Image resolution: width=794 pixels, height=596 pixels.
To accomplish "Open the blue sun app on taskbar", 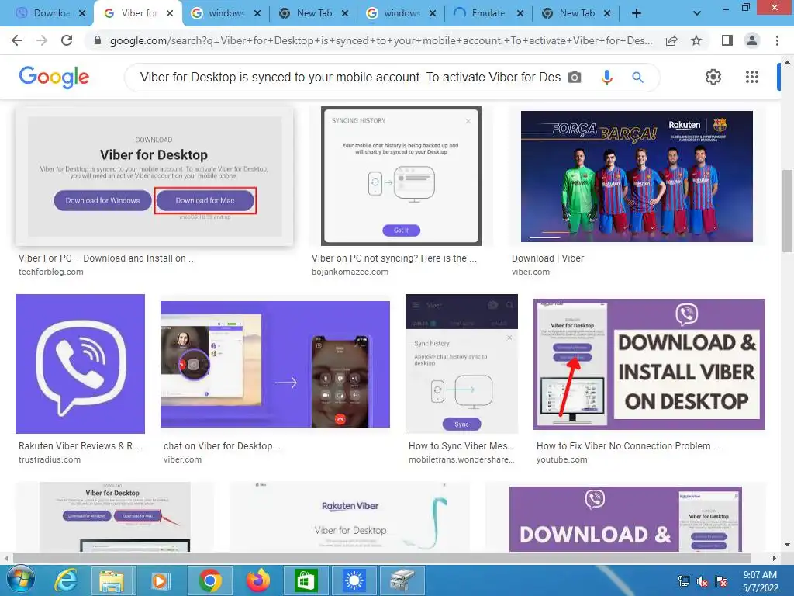I will coord(354,580).
